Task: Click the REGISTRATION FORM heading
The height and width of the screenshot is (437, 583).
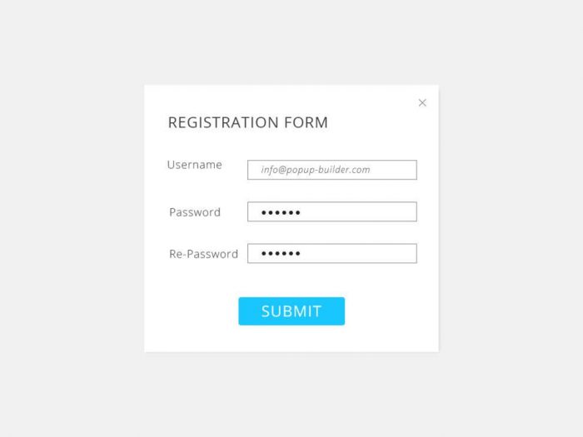Action: 247,123
